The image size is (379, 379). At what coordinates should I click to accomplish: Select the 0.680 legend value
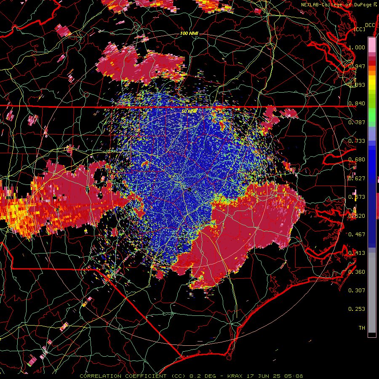(357, 160)
